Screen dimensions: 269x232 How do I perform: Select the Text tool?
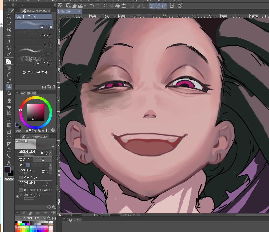[x=9, y=163]
